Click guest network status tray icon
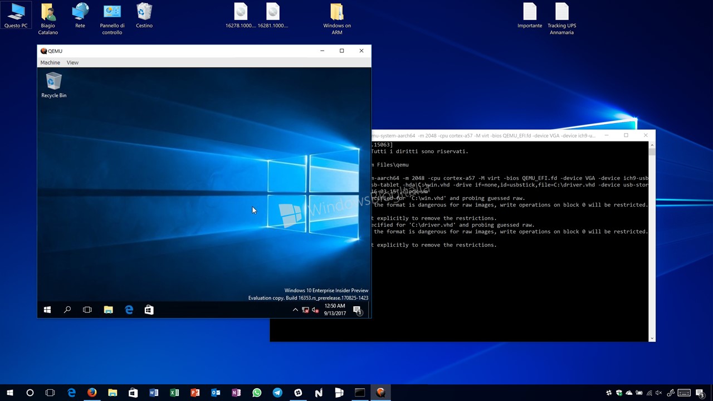 pyautogui.click(x=305, y=310)
